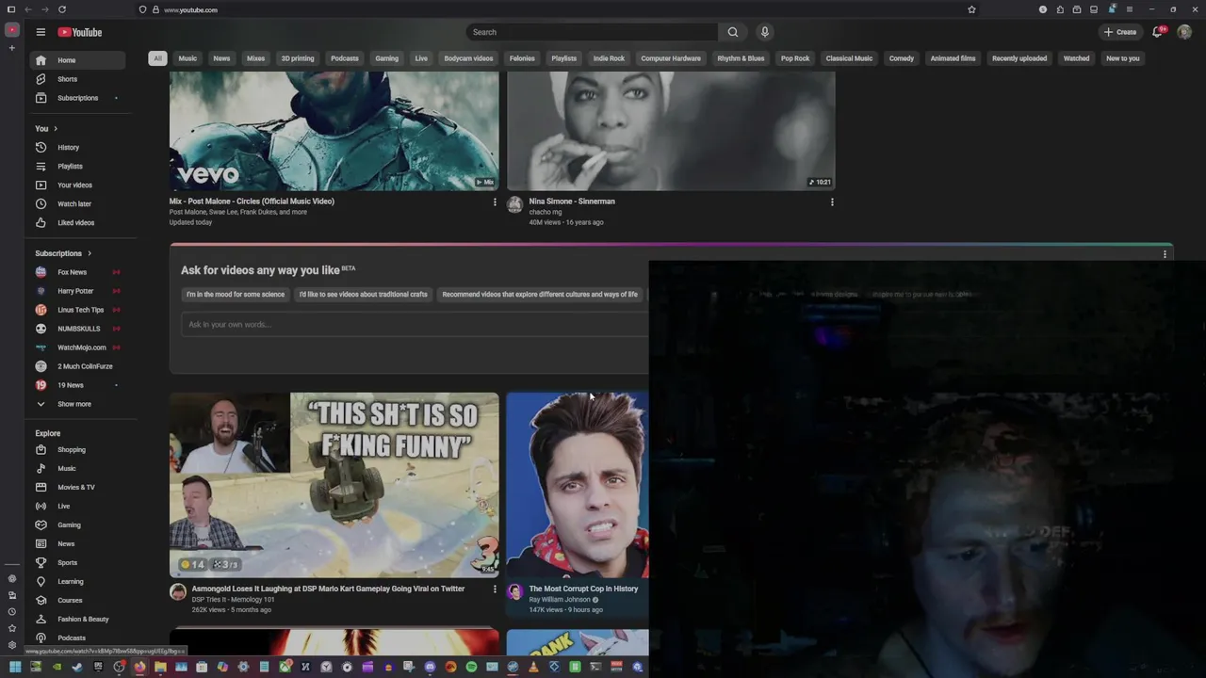This screenshot has width=1206, height=678.
Task: Select the 3D printing filter chip
Action: click(298, 58)
